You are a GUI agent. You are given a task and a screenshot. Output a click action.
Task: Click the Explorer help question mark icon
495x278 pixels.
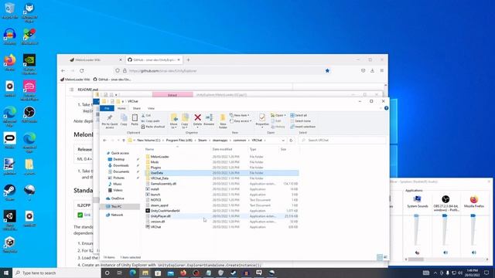pos(386,108)
